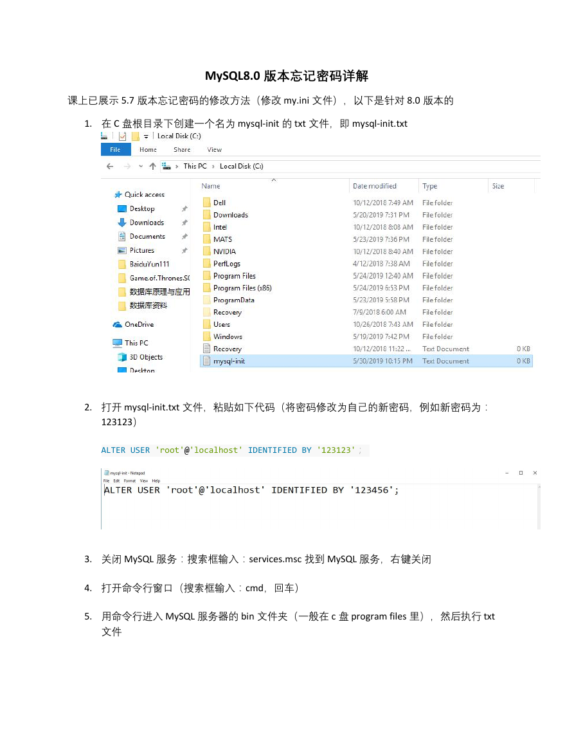Open Documents in sidebar
Viewport: 574px width, 743px height.
[141, 236]
